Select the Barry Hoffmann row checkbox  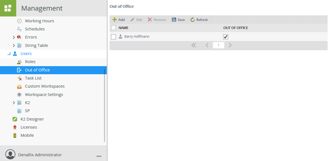(113, 37)
